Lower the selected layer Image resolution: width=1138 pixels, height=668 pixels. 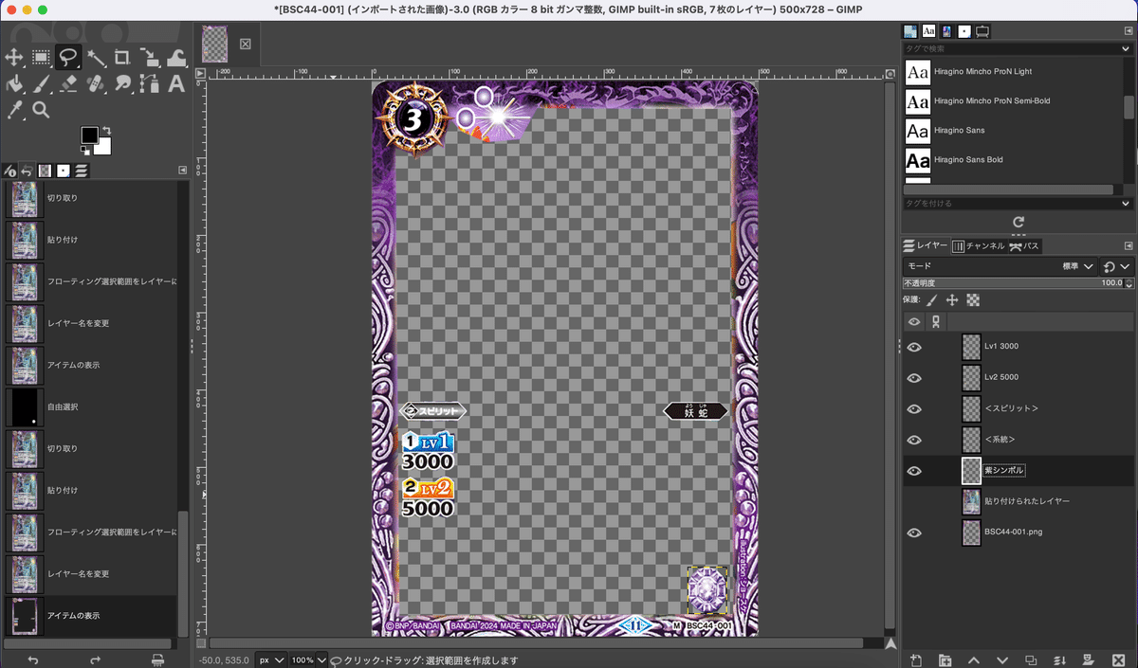click(1002, 659)
